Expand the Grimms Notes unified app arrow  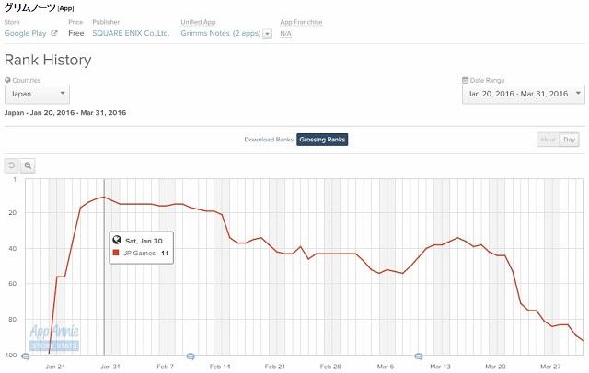click(x=267, y=33)
